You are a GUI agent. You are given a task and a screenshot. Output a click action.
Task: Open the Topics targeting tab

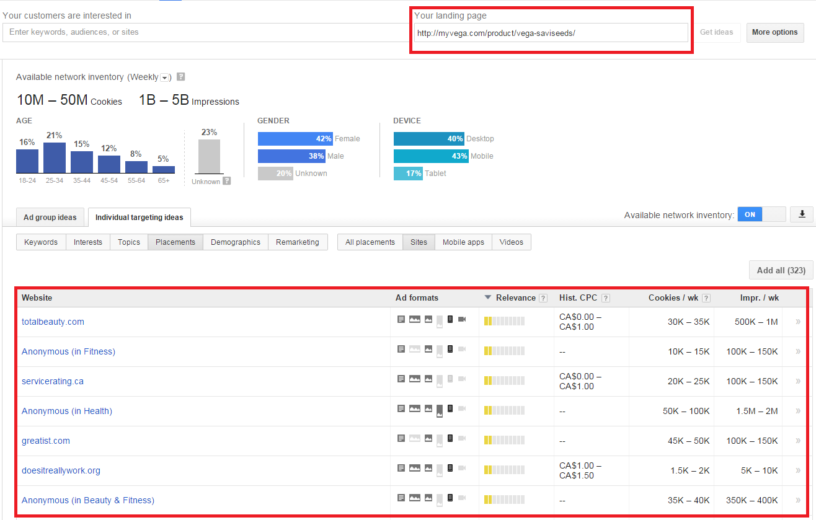(x=129, y=242)
